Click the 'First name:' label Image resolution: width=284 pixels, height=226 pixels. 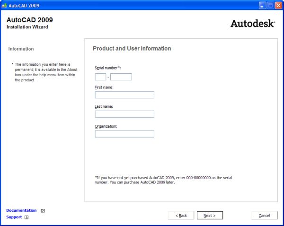click(104, 87)
